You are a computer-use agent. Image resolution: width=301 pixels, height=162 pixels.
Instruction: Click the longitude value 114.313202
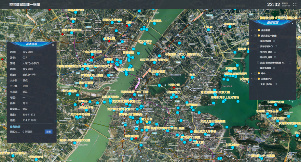pyautogui.click(x=29, y=120)
